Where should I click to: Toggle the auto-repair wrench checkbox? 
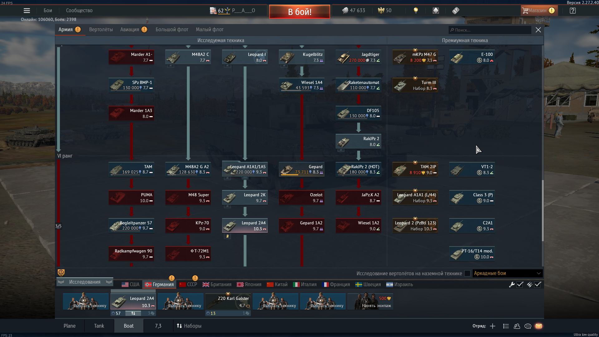(520, 285)
